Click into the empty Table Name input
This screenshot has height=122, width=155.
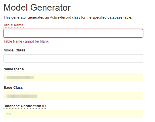point(73,33)
